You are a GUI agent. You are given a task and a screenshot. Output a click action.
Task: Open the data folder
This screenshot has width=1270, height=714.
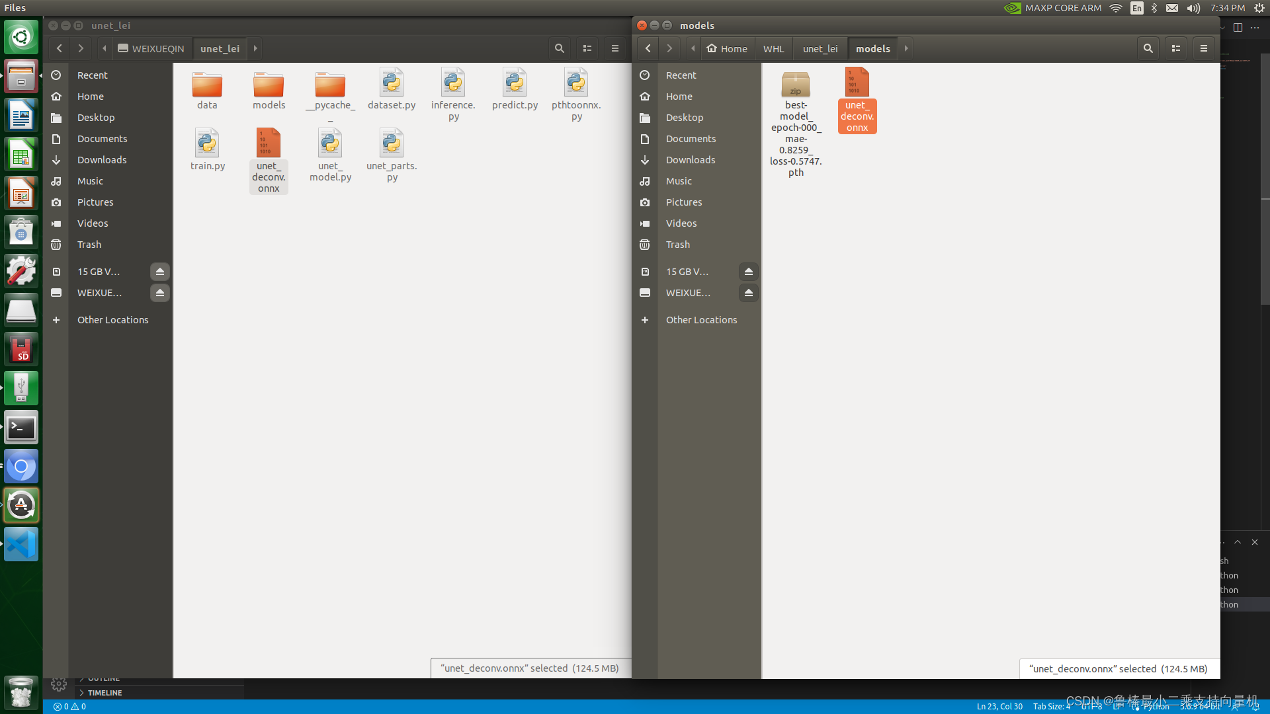click(x=206, y=85)
